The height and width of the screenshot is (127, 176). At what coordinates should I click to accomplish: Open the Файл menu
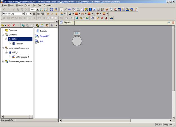click(x=4, y=5)
